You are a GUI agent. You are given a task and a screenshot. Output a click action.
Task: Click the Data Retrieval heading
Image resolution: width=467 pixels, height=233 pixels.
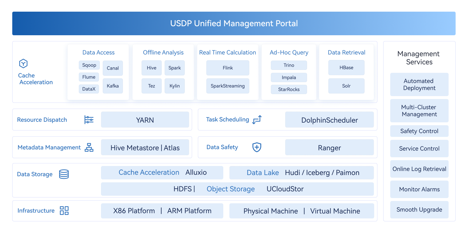346,52
